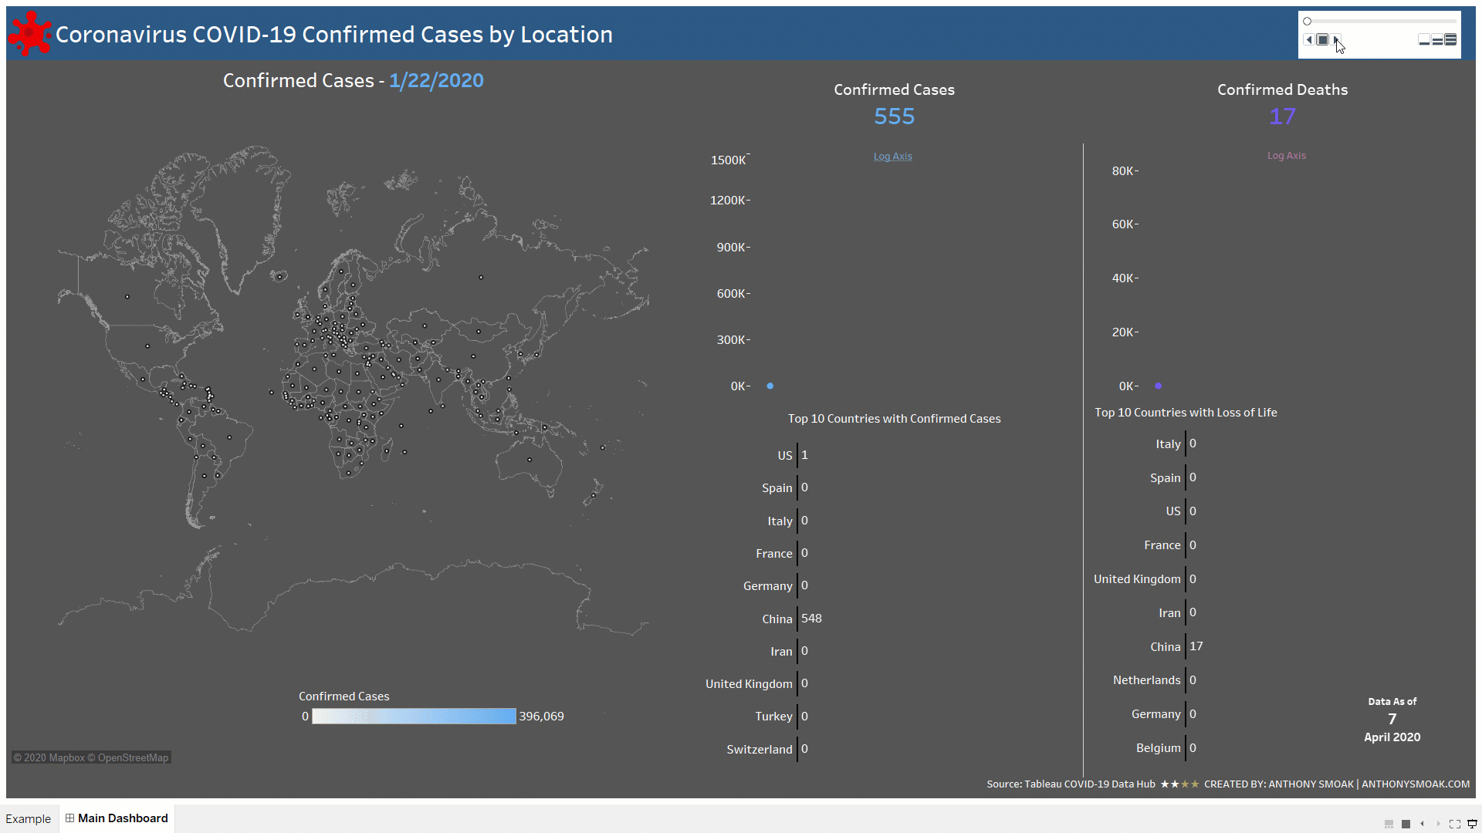Open the Main Dashboard tab

click(122, 818)
